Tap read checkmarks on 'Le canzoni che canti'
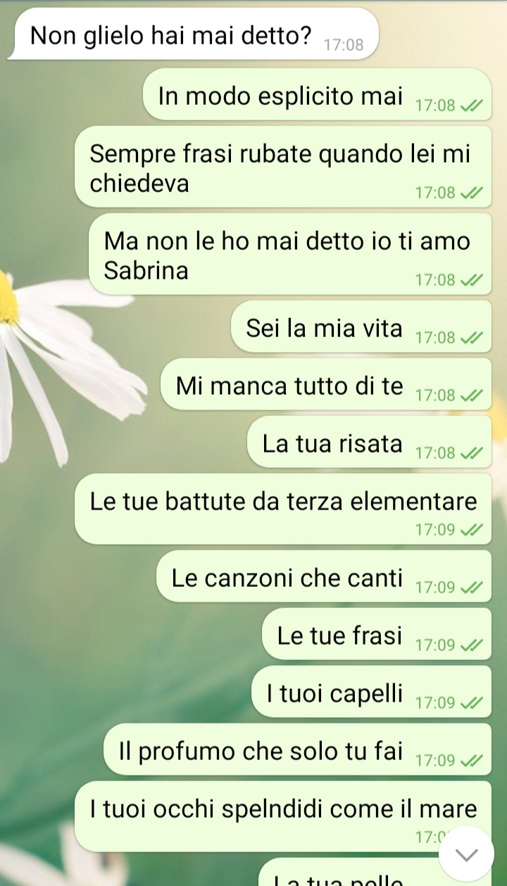507x886 pixels. 471,588
